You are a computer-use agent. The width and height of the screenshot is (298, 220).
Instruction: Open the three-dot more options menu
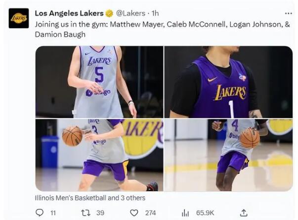(x=288, y=13)
